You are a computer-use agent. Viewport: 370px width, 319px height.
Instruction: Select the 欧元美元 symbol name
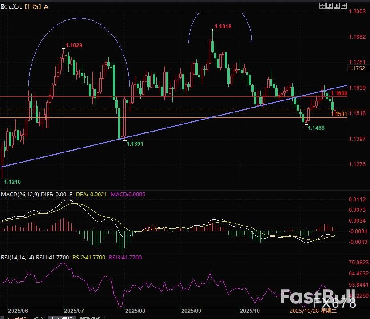coord(11,7)
